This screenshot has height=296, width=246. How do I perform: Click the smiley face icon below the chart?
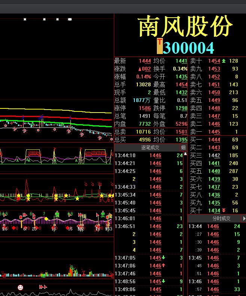[x=20, y=287]
